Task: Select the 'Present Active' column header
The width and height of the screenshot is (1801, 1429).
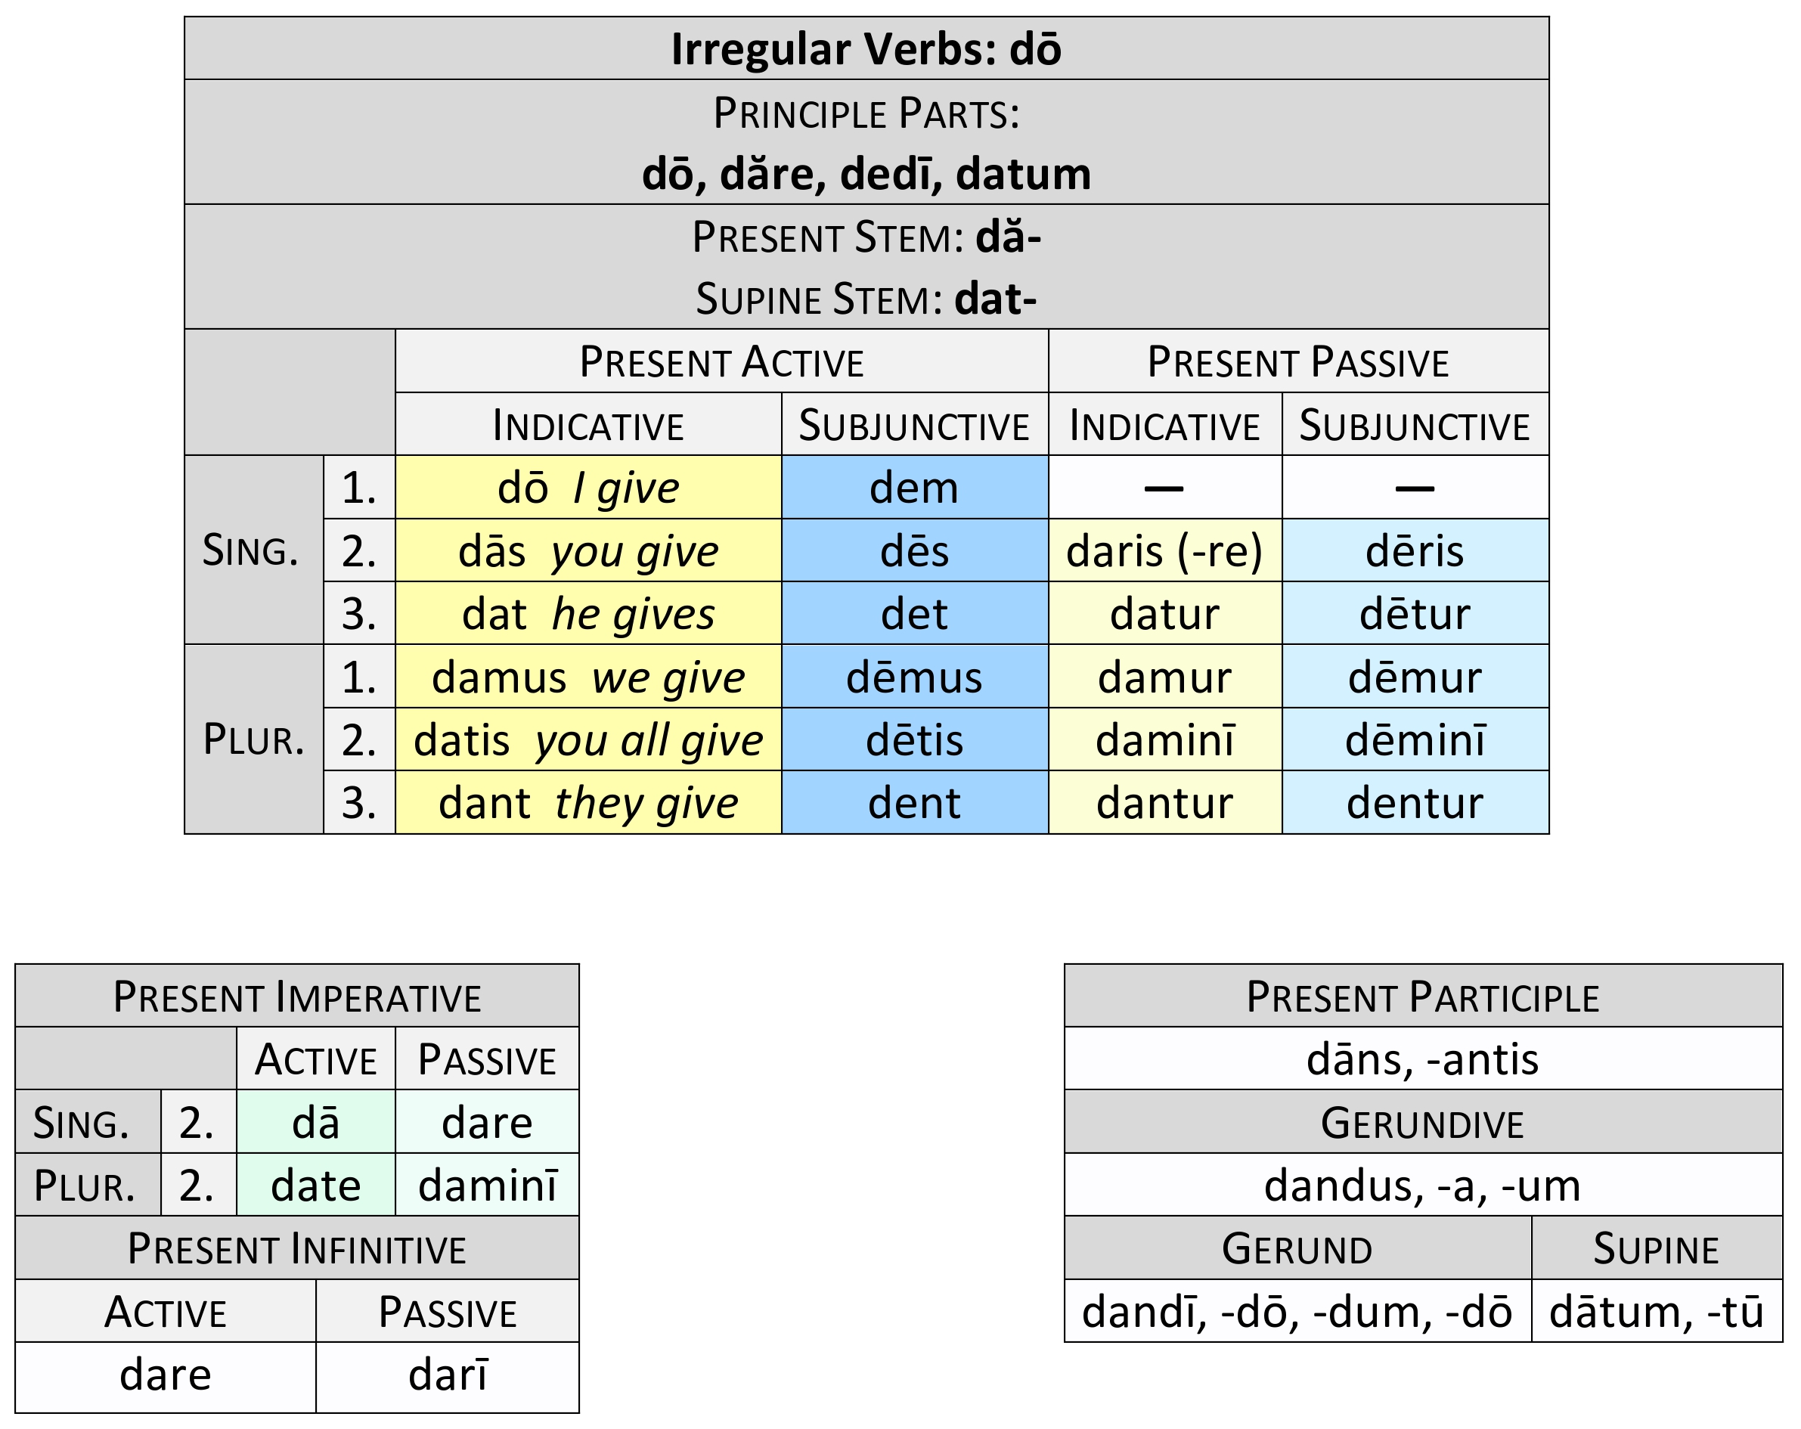Action: coord(721,361)
